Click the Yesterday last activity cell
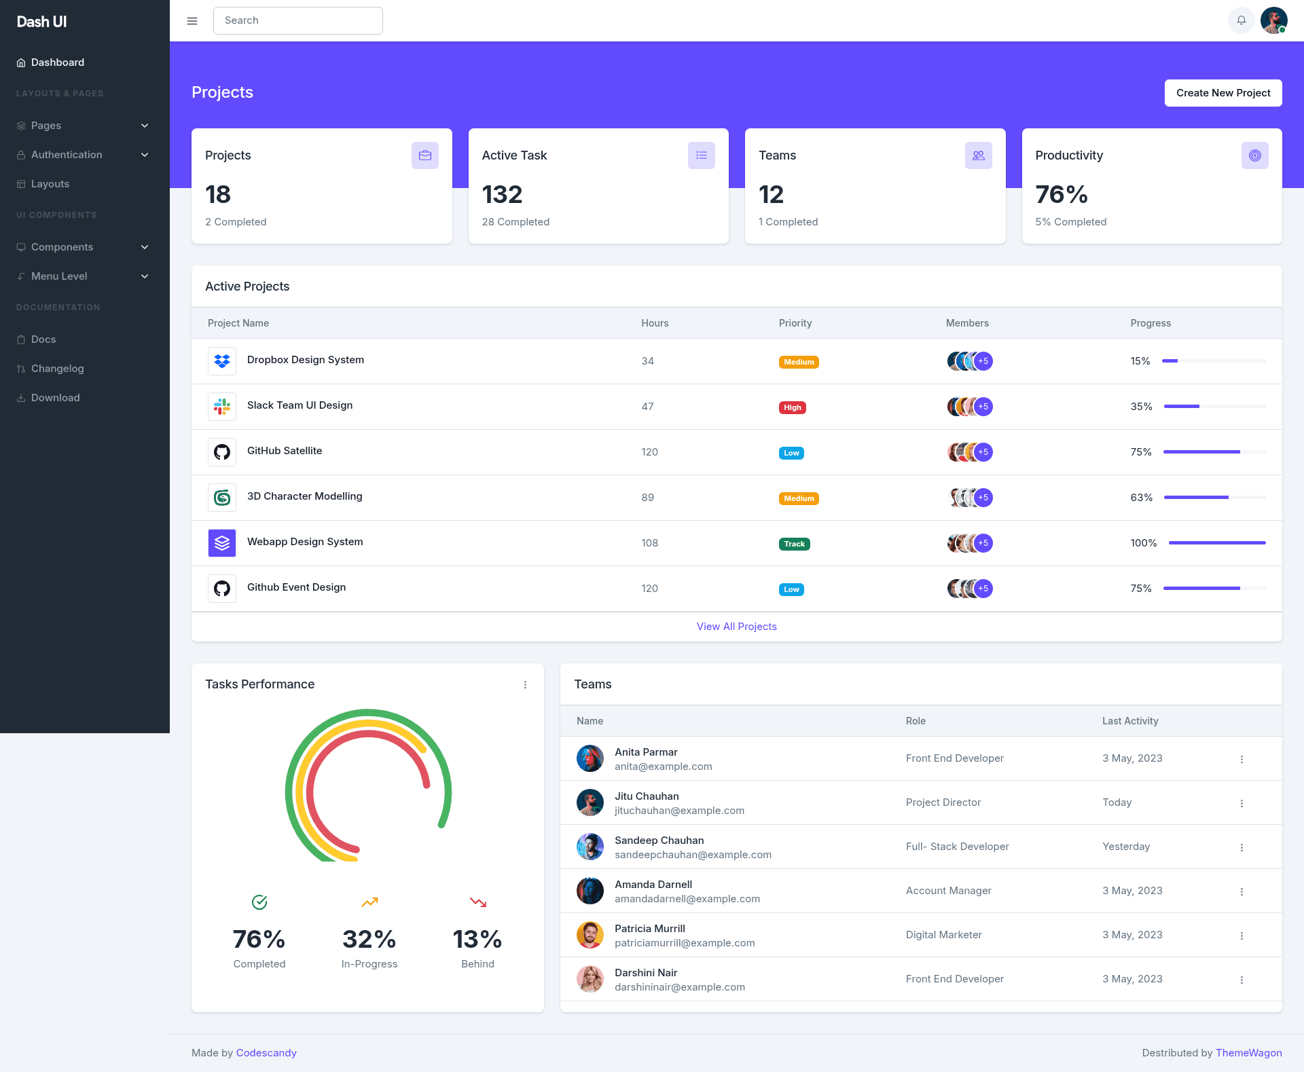Screen dimensions: 1304x1072 [1126, 847]
